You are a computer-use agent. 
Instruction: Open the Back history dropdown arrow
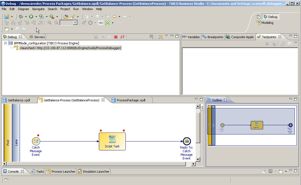point(119,17)
